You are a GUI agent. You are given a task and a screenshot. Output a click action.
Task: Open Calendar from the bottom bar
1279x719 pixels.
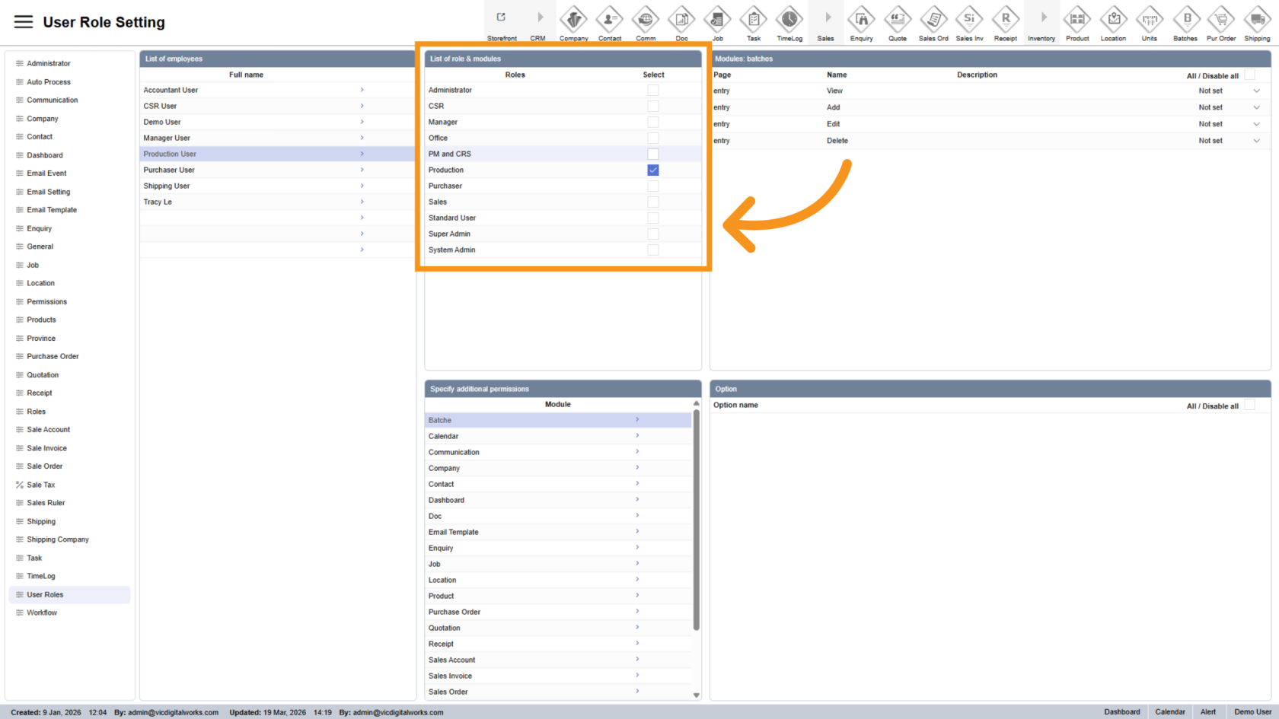[x=1169, y=712]
